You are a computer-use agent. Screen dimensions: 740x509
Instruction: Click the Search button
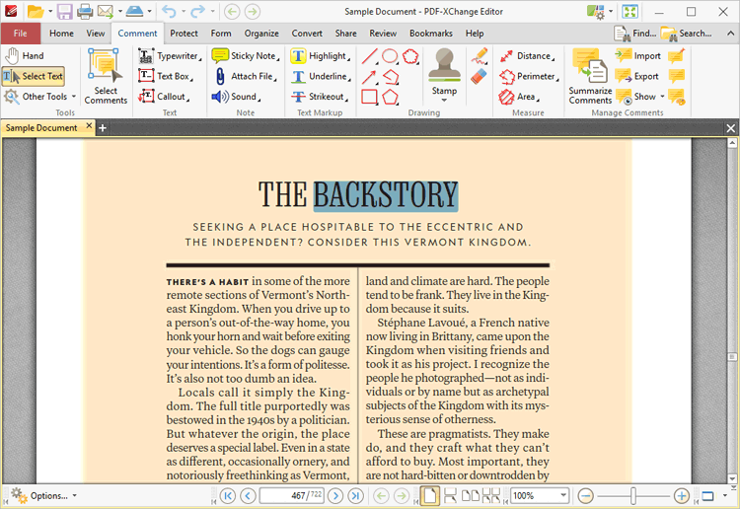686,33
